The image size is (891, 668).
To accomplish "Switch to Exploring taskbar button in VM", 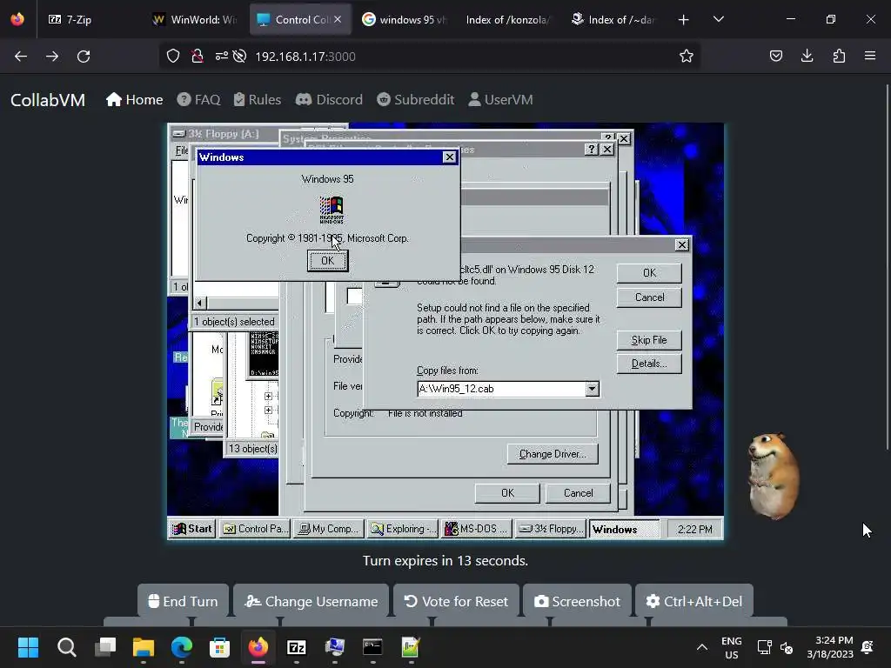I will pyautogui.click(x=403, y=529).
